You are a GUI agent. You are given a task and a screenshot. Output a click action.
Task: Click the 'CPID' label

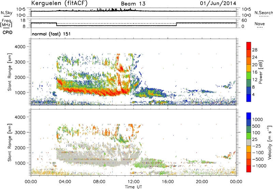click(8, 32)
